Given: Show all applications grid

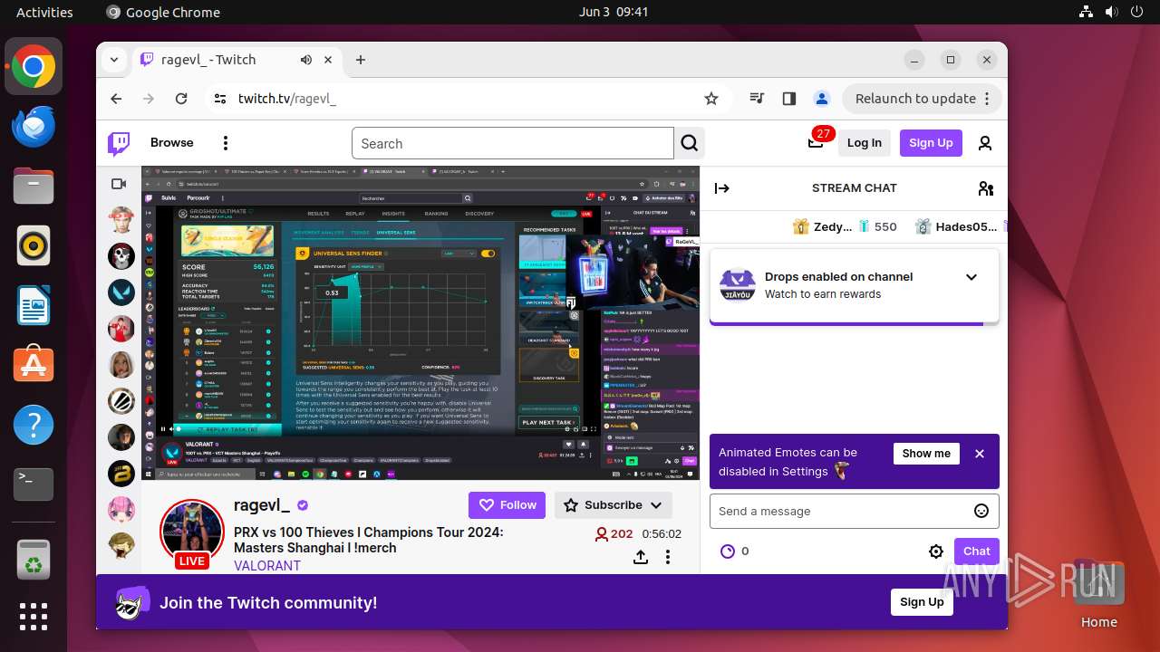Looking at the screenshot, I should click(x=34, y=617).
